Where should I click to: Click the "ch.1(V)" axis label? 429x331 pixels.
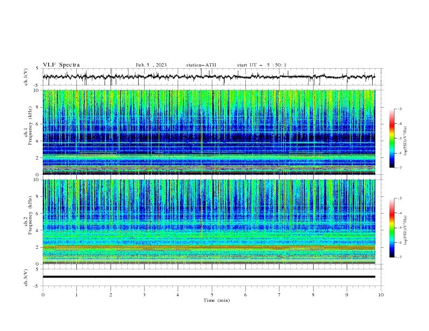coord(26,77)
